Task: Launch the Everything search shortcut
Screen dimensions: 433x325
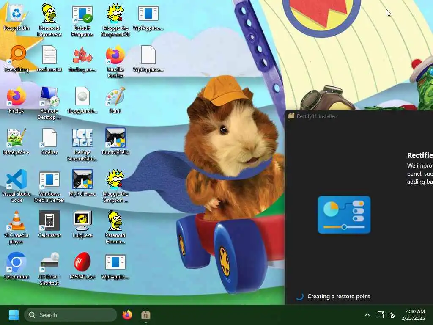Action: coord(16,58)
